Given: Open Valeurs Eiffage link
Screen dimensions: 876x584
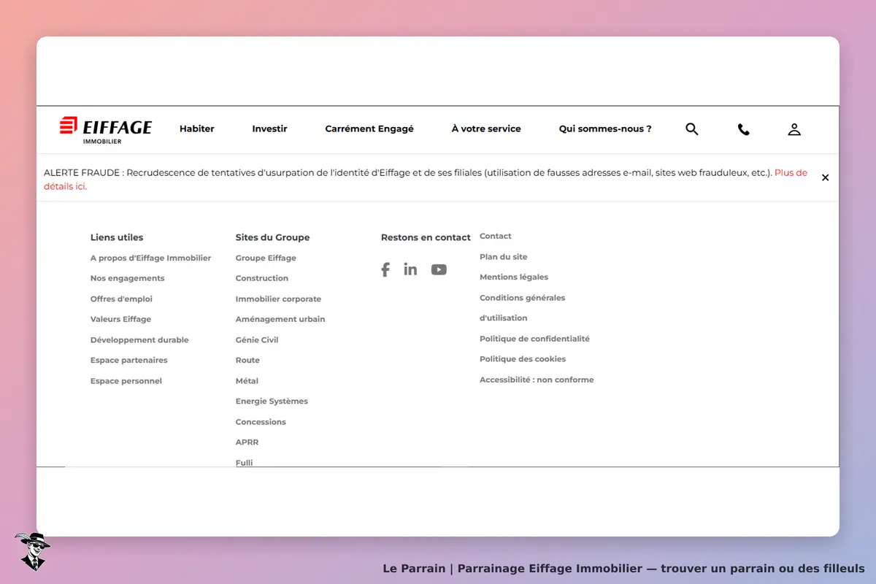Looking at the screenshot, I should click(x=121, y=319).
